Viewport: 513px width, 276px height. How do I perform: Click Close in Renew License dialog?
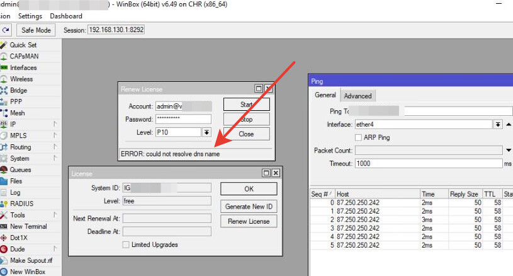[246, 134]
